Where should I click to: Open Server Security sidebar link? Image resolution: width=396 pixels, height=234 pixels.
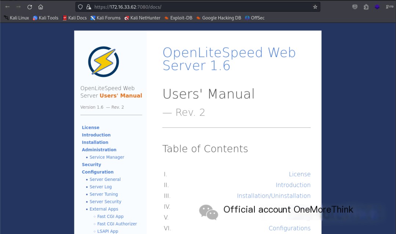coord(105,202)
